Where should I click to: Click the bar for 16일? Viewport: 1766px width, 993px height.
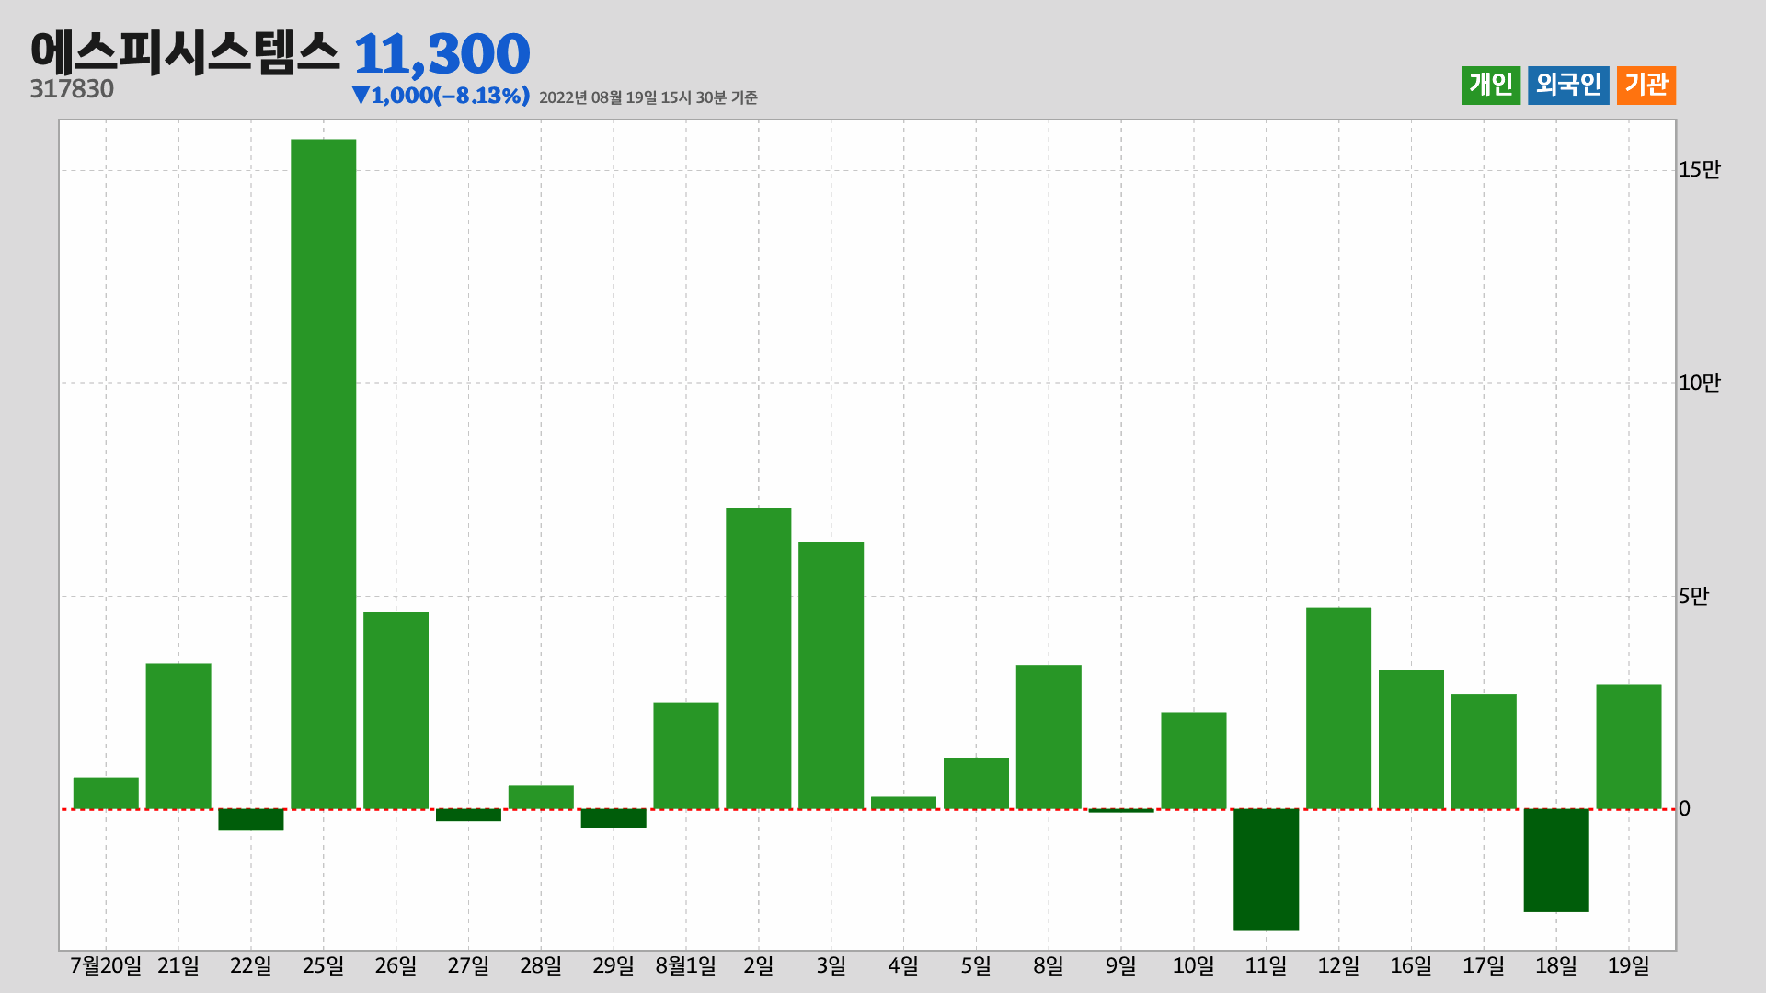[1411, 740]
